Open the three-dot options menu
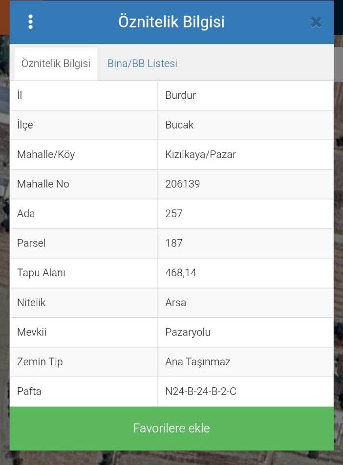Image resolution: width=343 pixels, height=465 pixels. click(x=31, y=22)
